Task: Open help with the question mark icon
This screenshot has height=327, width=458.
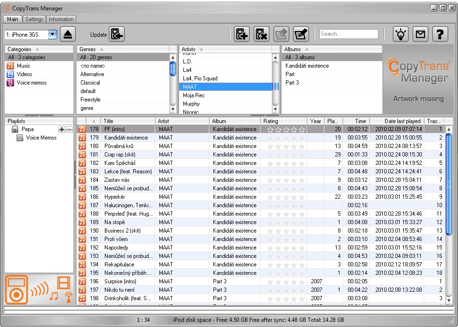Action: 440,34
